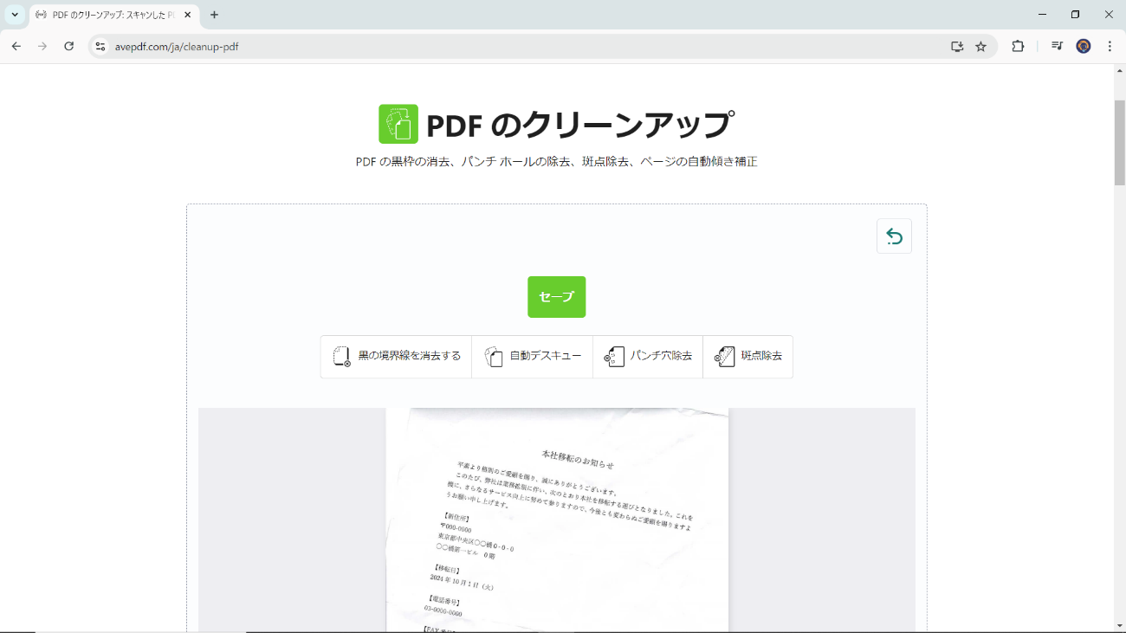Reload the page with refresh icon
The height and width of the screenshot is (633, 1126).
[x=69, y=47]
